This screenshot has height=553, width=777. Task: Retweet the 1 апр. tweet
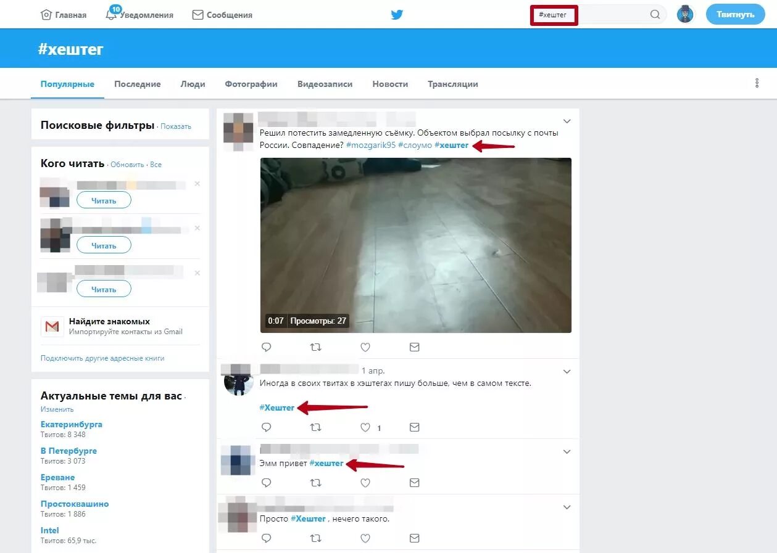(x=315, y=427)
